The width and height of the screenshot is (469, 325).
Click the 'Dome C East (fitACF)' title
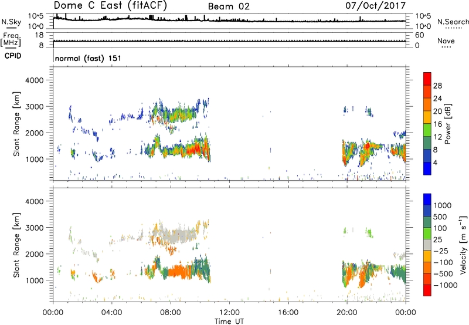pyautogui.click(x=110, y=6)
